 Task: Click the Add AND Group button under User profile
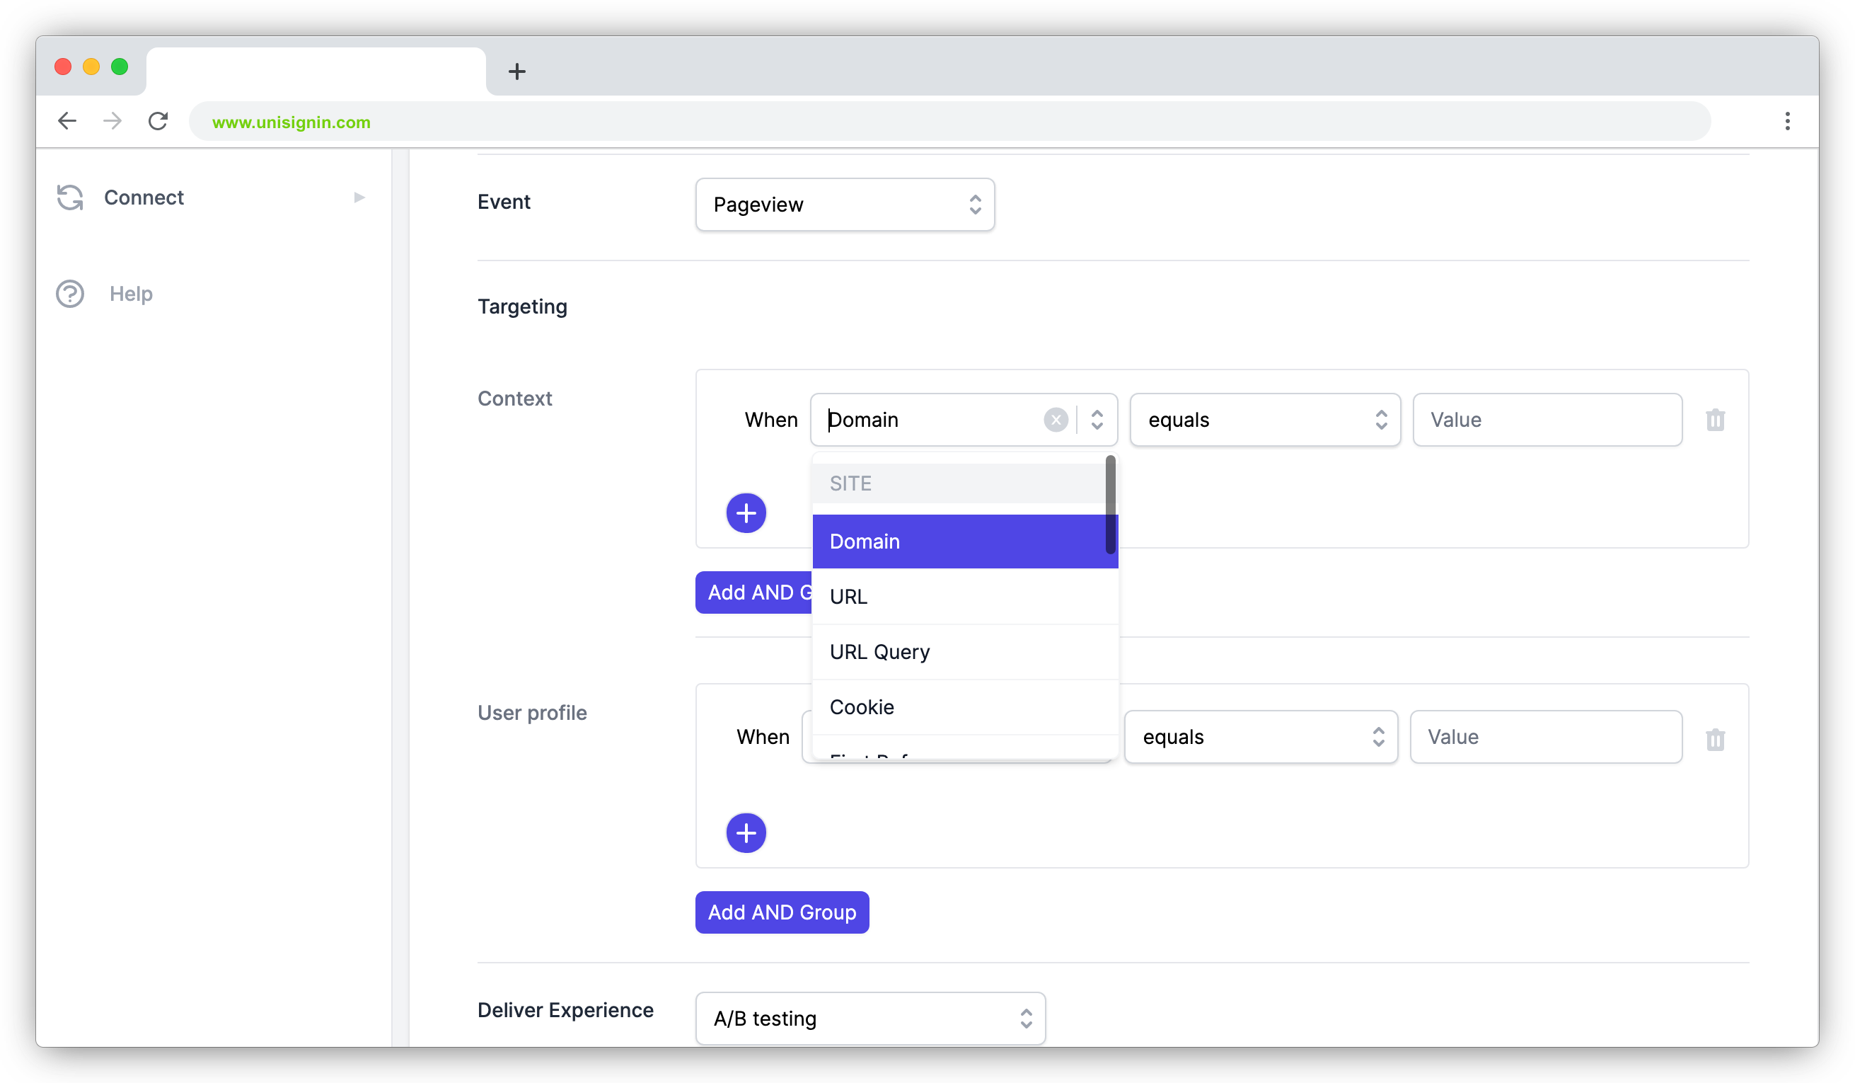782,912
